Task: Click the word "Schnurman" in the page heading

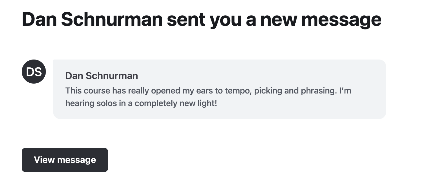Action: 112,19
